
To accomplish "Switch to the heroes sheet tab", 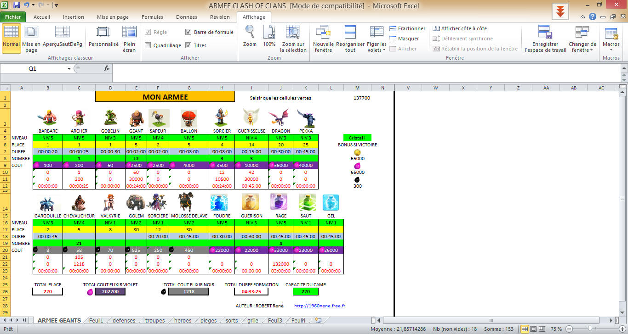I will coord(183,320).
